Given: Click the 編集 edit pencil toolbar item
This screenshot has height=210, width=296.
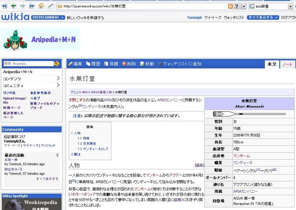Looking at the screenshot, I should [75, 64].
